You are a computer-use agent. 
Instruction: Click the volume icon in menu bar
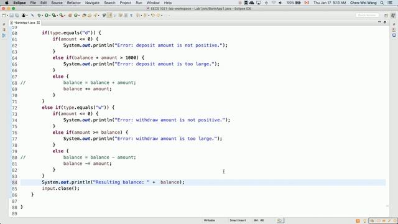pyautogui.click(x=280, y=2)
